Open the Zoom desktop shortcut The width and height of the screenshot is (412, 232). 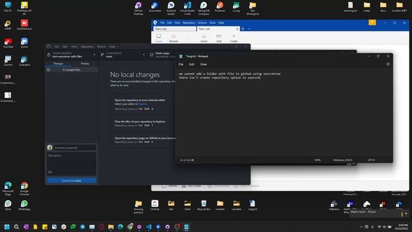coord(24,43)
